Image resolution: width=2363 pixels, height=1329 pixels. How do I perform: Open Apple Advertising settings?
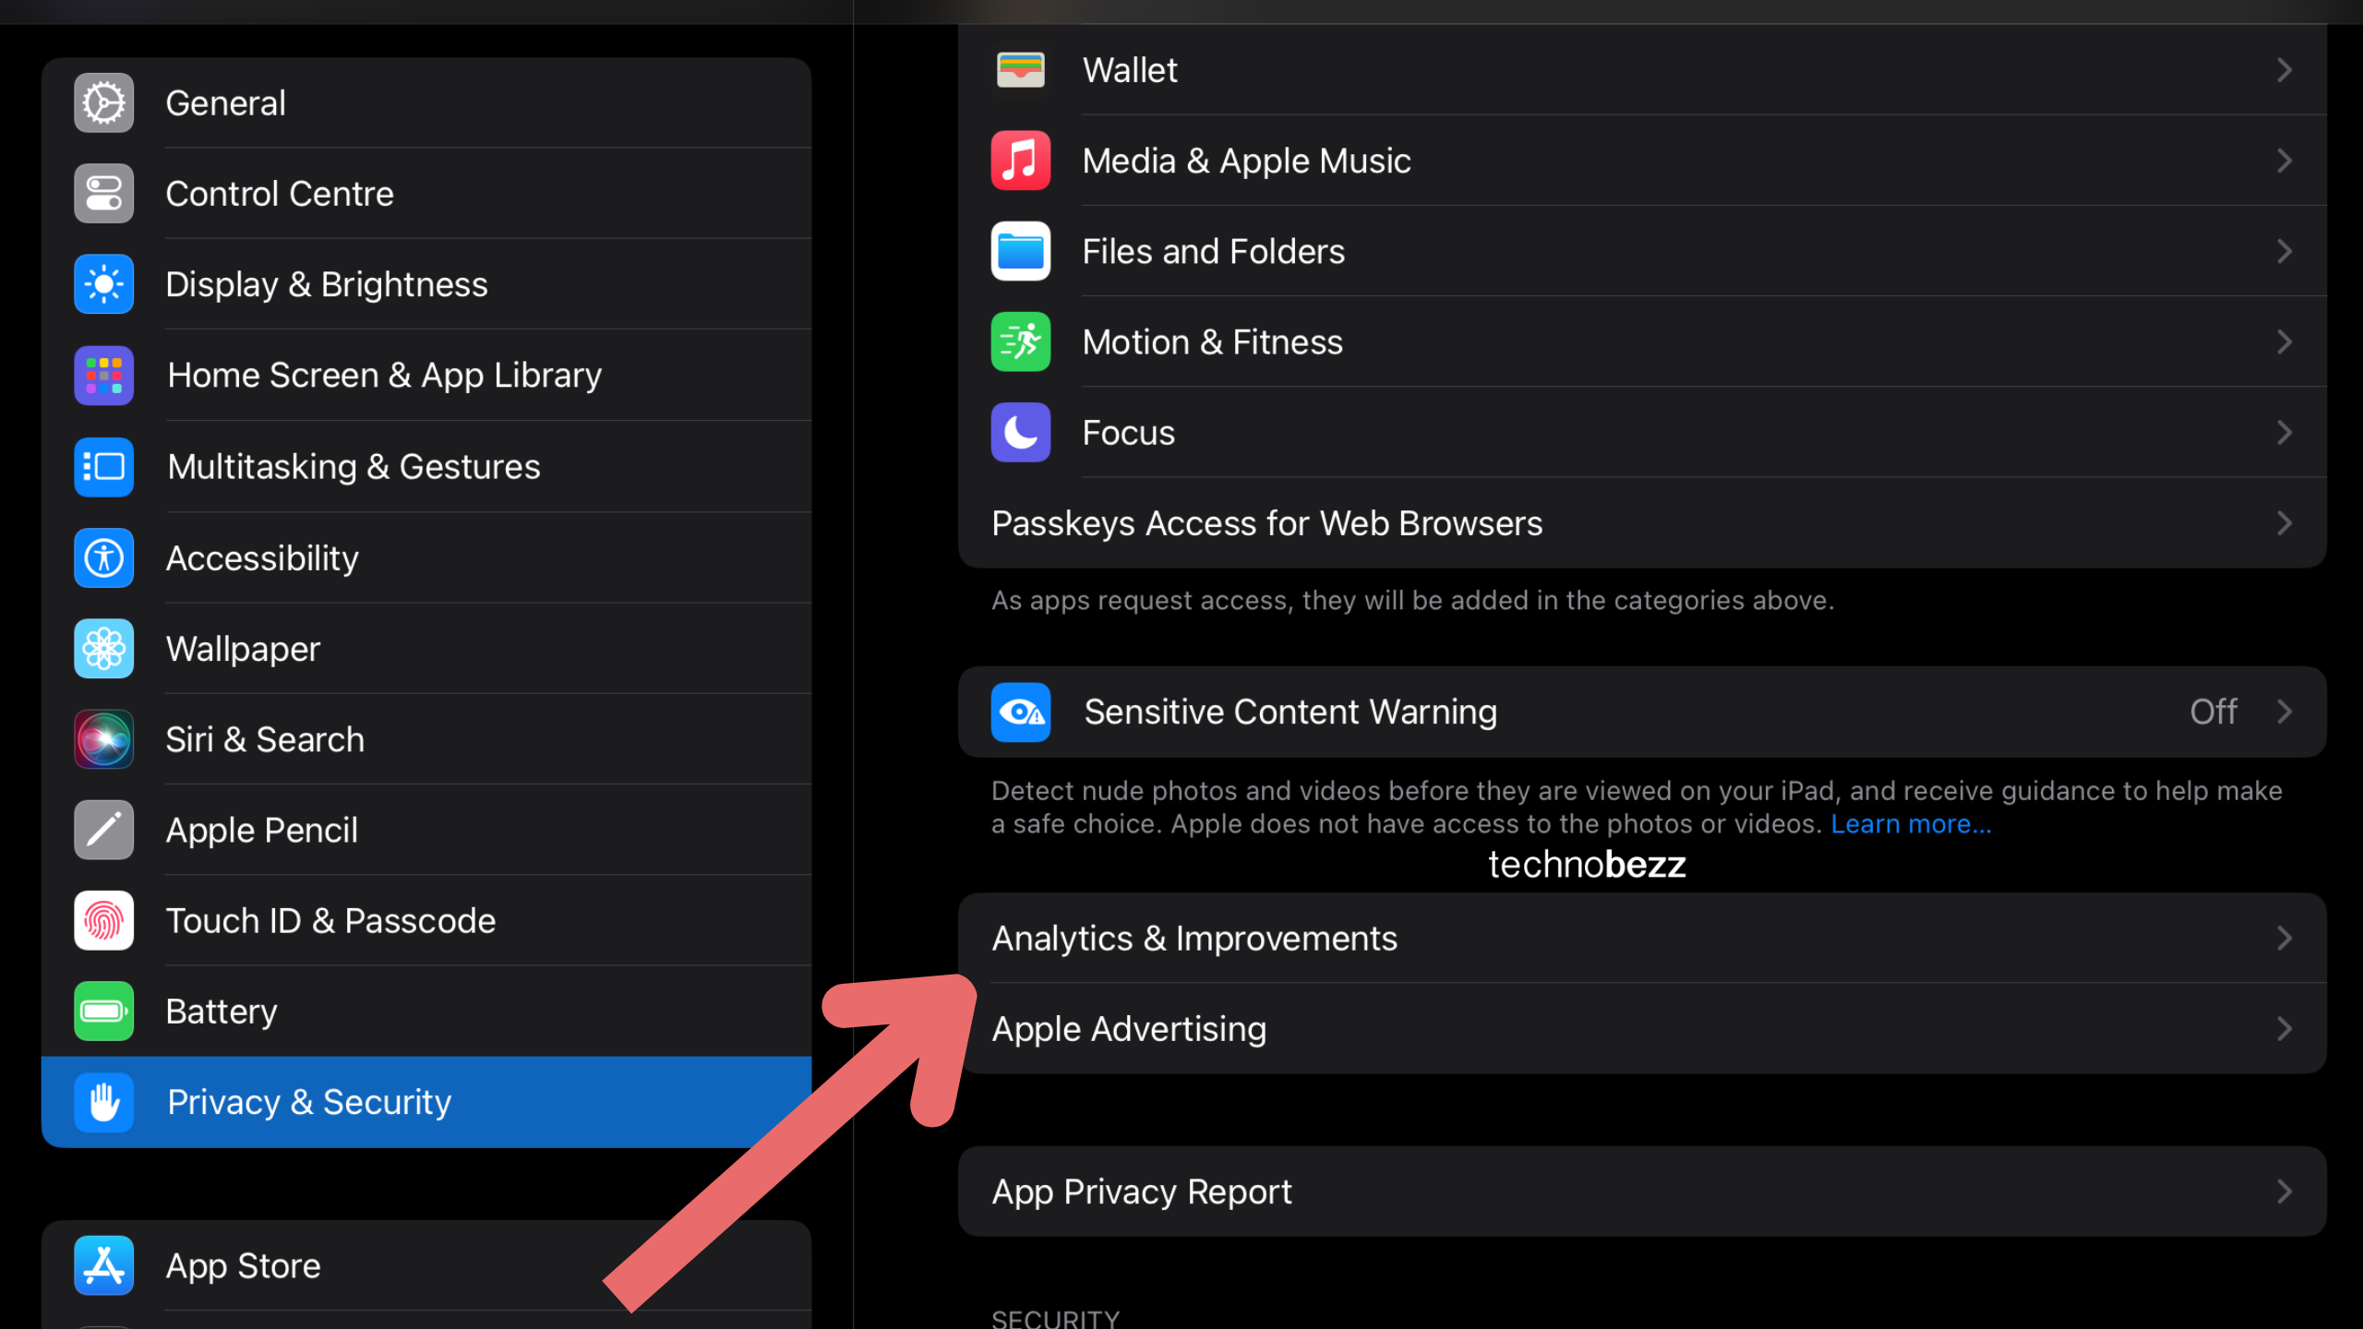click(1642, 1028)
